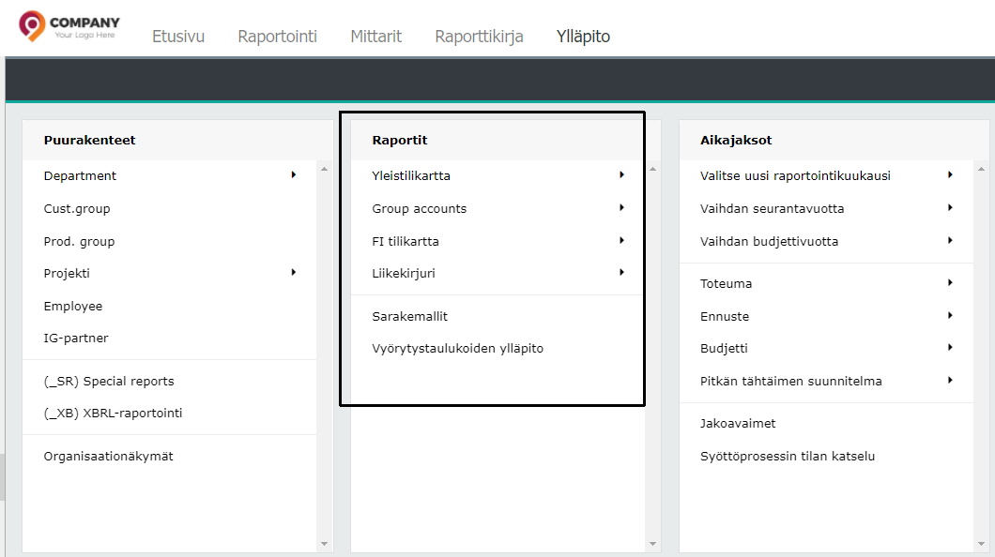Select (_XB) XBRL-raportointi item
This screenshot has width=995, height=557.
[x=113, y=414]
